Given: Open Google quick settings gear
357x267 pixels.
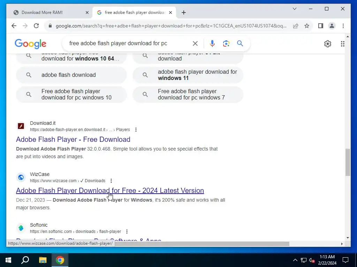Looking at the screenshot, I should (327, 43).
